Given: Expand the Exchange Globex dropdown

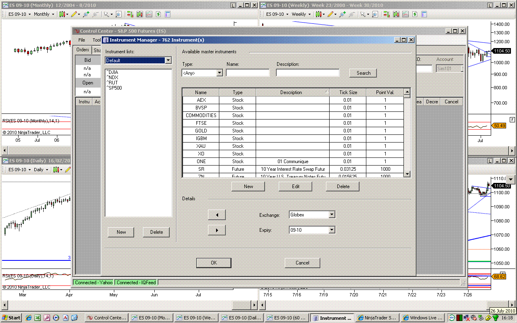Looking at the screenshot, I should 332,215.
